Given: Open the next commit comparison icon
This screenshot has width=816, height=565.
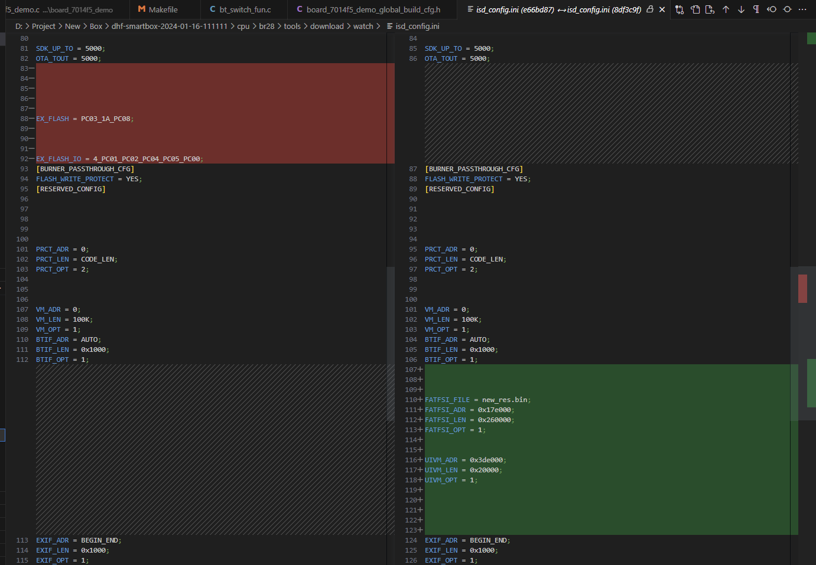Looking at the screenshot, I should tap(787, 9).
